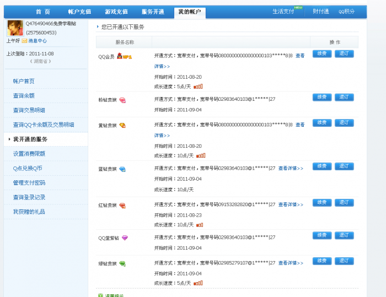386x297 pixels.
Task: Go to 帐户充值 tab
Action: click(79, 12)
